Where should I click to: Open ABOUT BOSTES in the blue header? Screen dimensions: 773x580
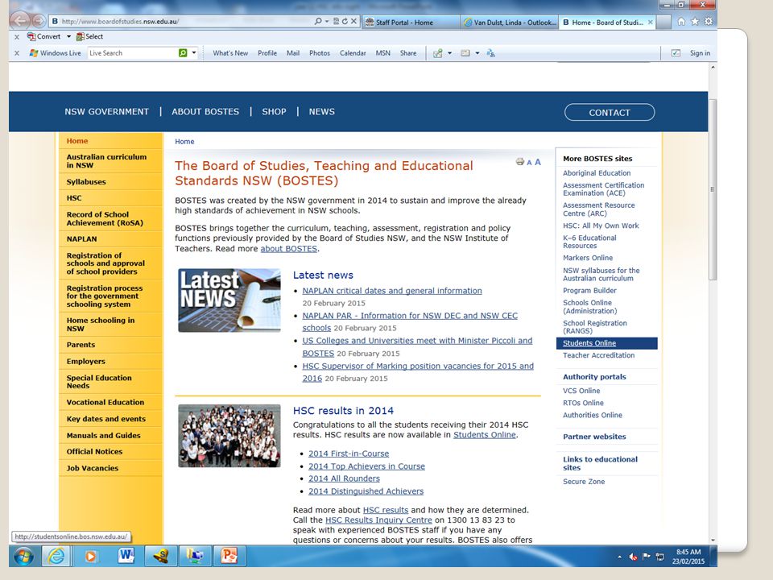[205, 112]
